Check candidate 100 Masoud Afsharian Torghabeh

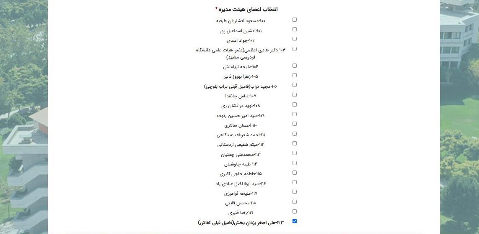tap(295, 20)
